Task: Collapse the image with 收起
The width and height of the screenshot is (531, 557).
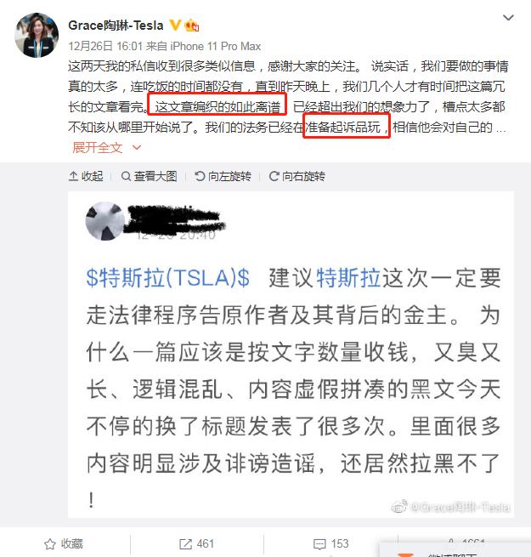Action: (86, 176)
